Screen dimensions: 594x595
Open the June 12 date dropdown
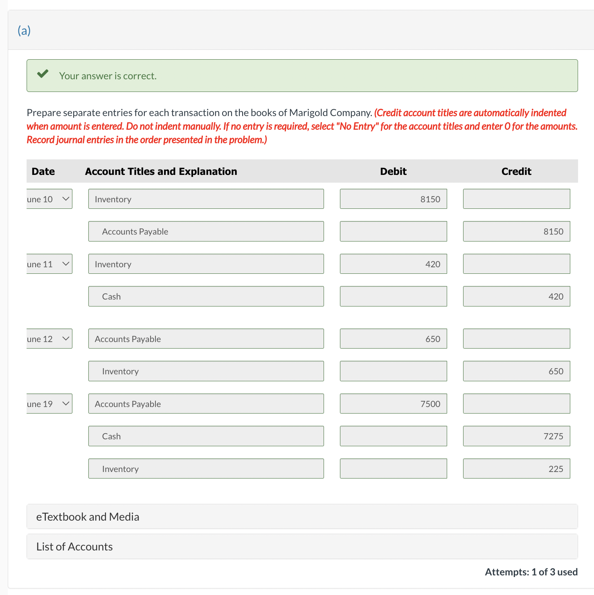click(49, 338)
